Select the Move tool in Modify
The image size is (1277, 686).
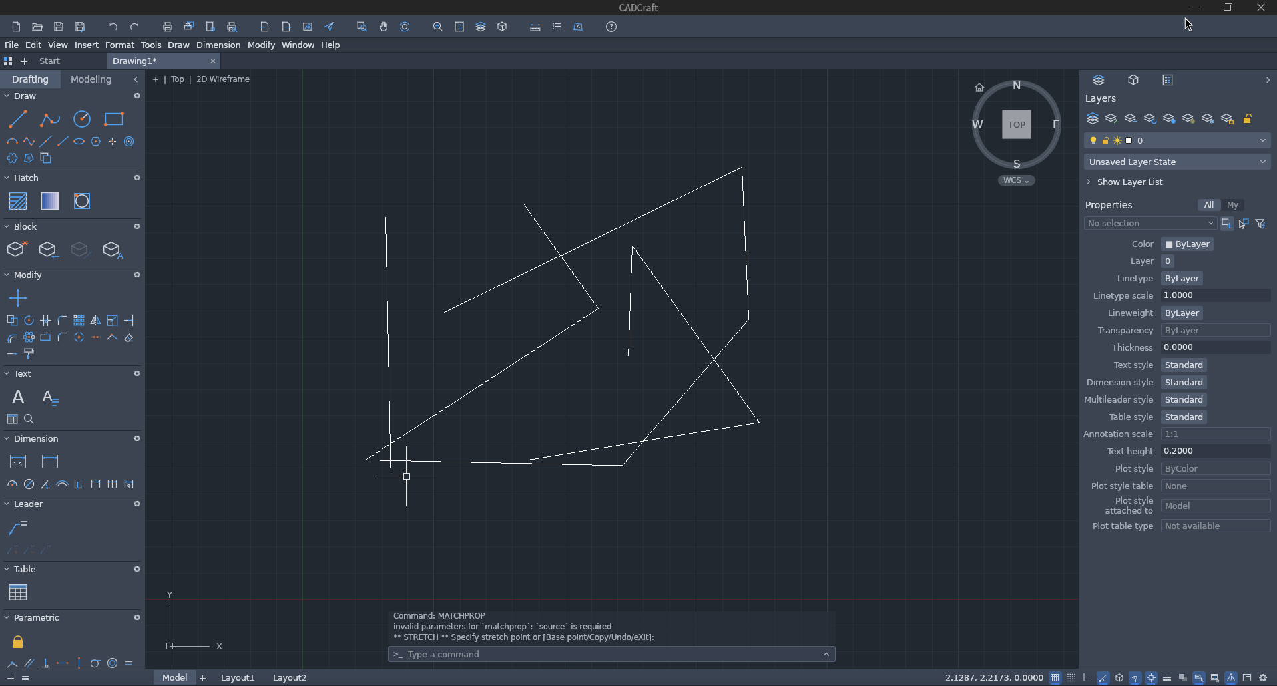pyautogui.click(x=18, y=298)
